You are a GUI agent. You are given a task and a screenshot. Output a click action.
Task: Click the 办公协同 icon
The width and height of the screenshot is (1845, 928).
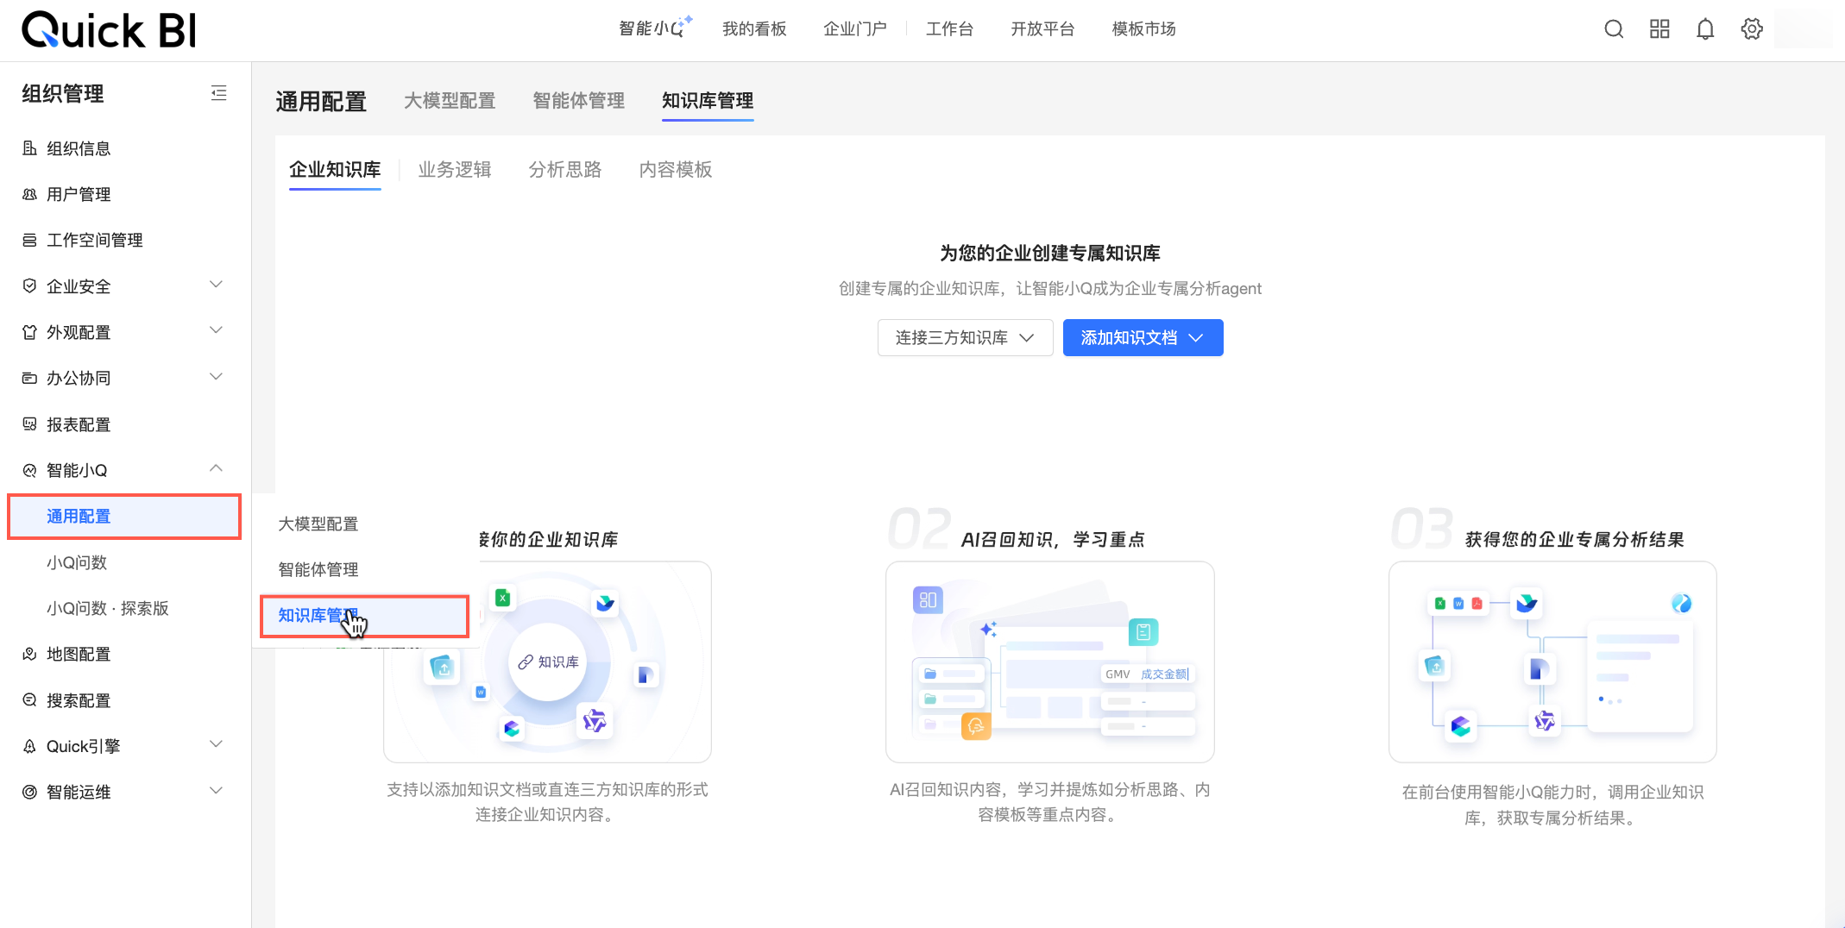(29, 378)
